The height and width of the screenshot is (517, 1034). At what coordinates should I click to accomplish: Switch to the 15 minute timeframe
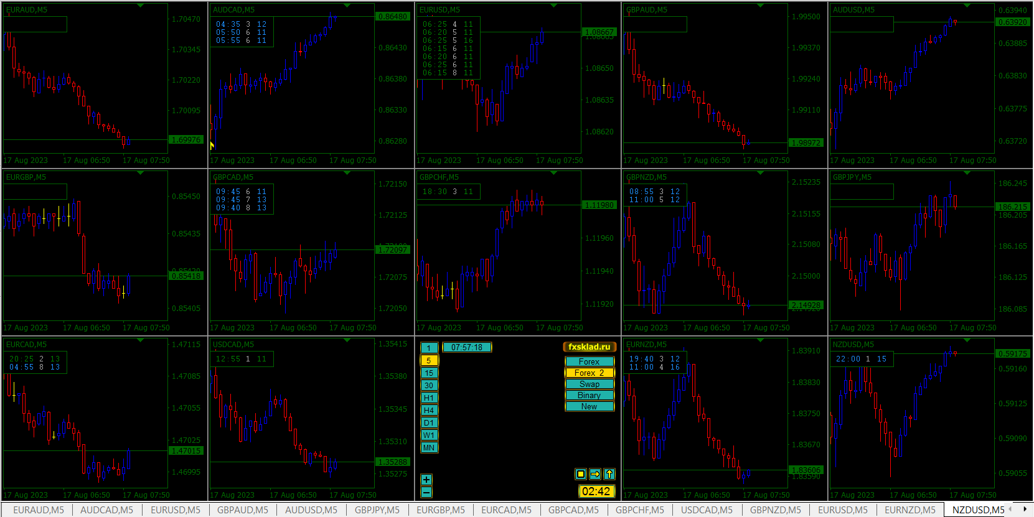pyautogui.click(x=429, y=373)
